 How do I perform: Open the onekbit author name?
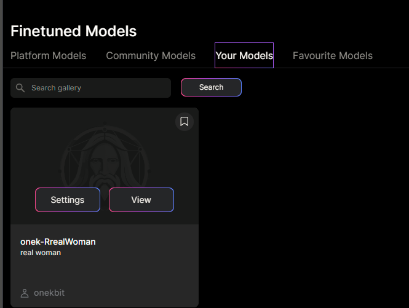tap(49, 293)
